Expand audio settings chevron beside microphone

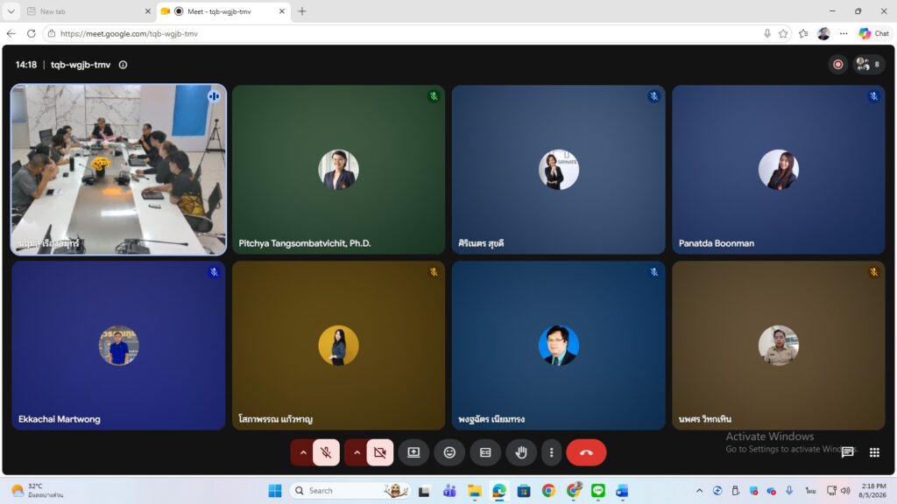pos(302,452)
